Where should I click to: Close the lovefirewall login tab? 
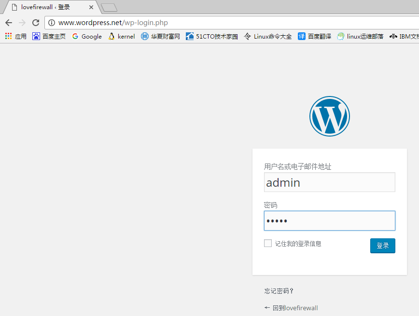[91, 7]
